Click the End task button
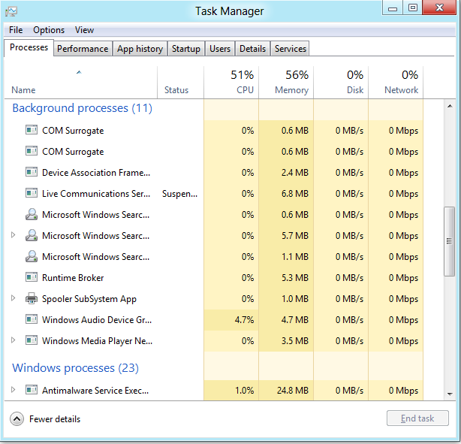Image resolution: width=461 pixels, height=444 pixels. (x=417, y=418)
